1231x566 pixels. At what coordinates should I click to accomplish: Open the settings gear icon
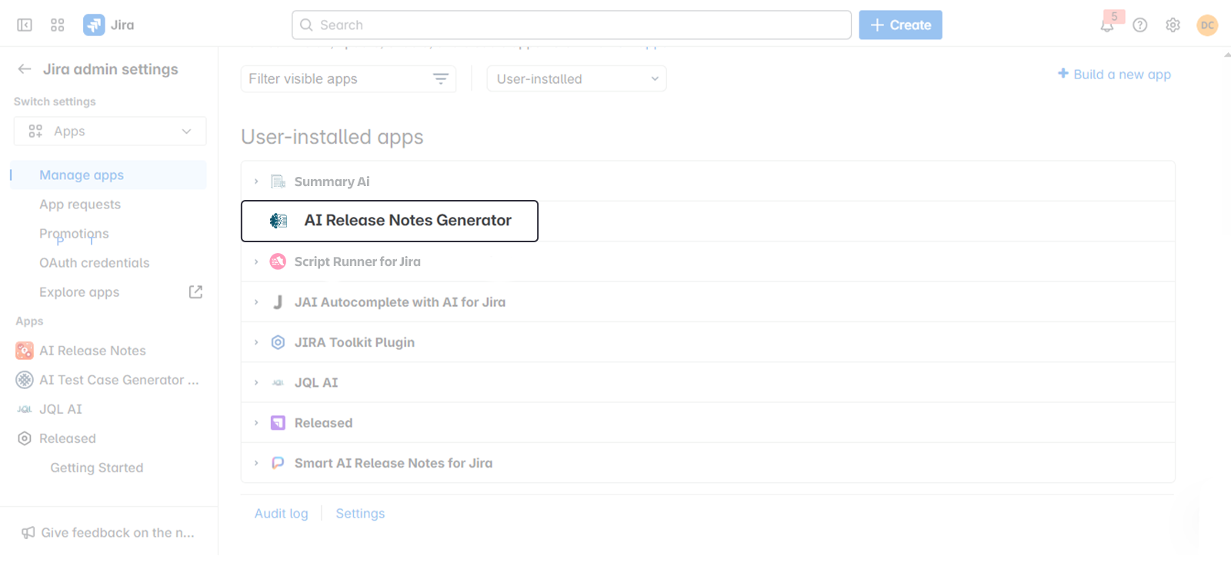[x=1173, y=25]
